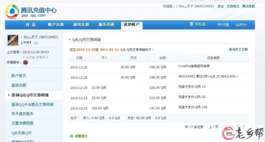
Task: Click the phone icon for 手机版
Action: pos(191,24)
